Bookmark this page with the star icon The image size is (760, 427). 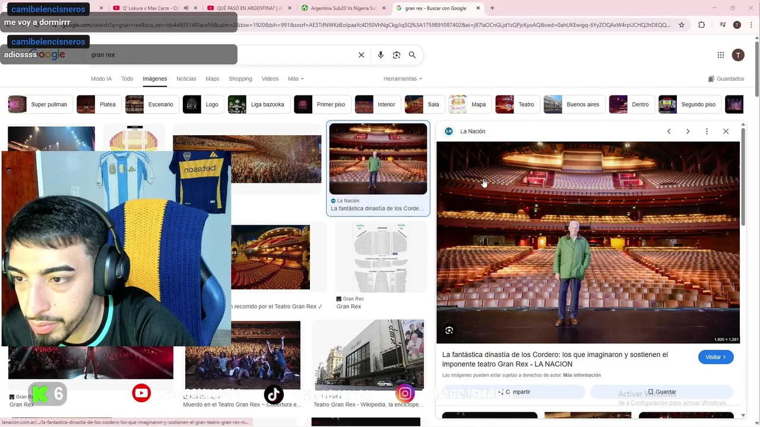tap(682, 25)
